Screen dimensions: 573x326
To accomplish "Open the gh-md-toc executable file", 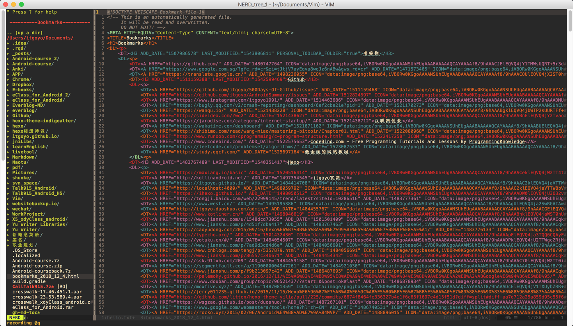I will (26, 312).
